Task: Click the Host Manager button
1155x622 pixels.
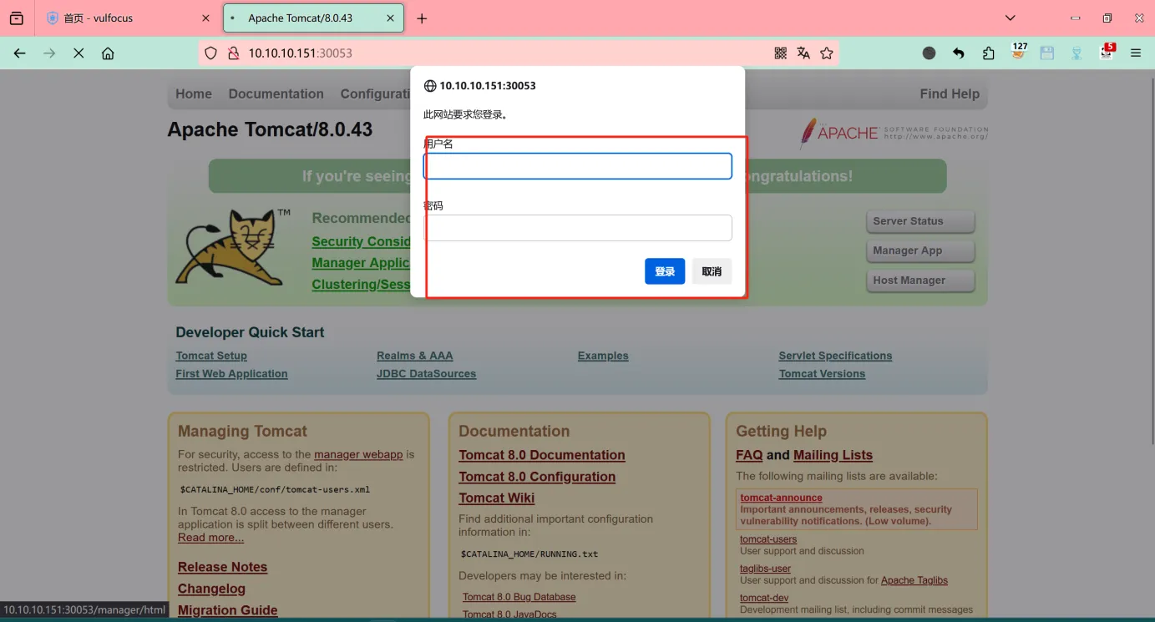Action: (x=920, y=281)
